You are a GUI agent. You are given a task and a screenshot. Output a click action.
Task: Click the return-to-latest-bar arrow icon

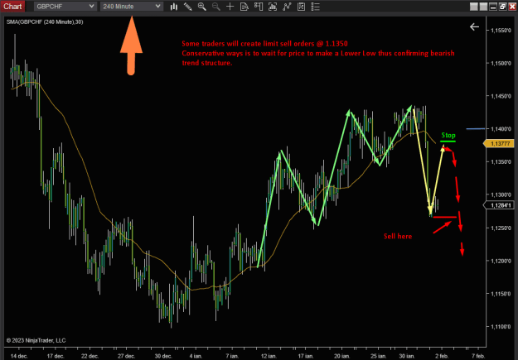click(x=474, y=27)
